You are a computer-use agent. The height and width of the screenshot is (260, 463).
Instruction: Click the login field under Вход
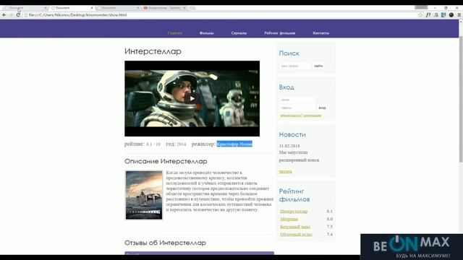click(x=297, y=100)
